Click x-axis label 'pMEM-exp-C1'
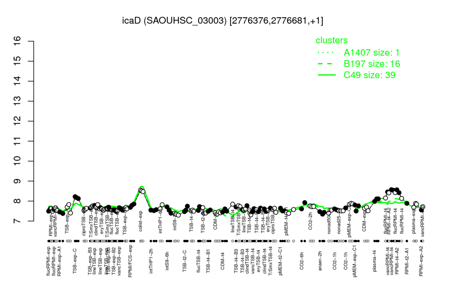 point(355,261)
